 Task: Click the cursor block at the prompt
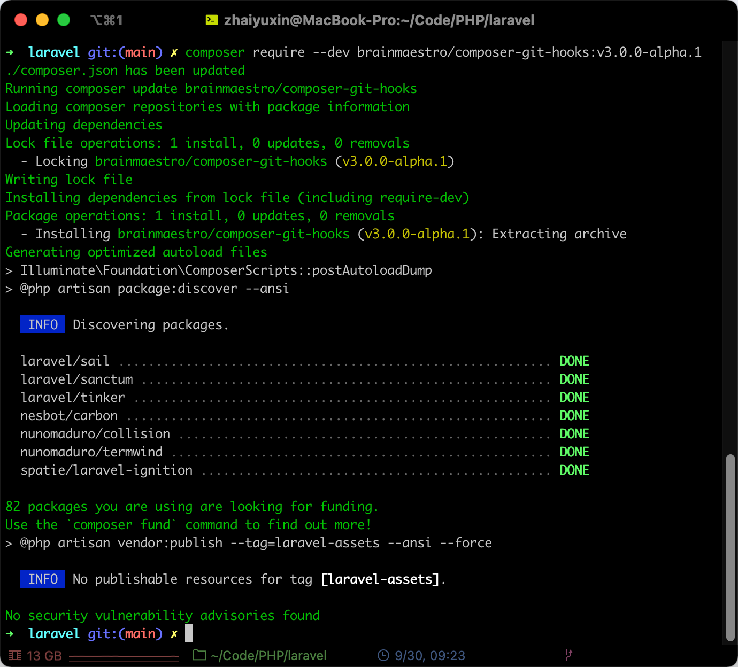(x=189, y=633)
